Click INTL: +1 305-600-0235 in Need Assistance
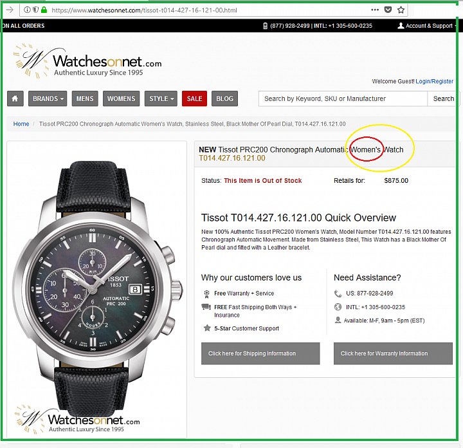The image size is (463, 448). coord(376,307)
